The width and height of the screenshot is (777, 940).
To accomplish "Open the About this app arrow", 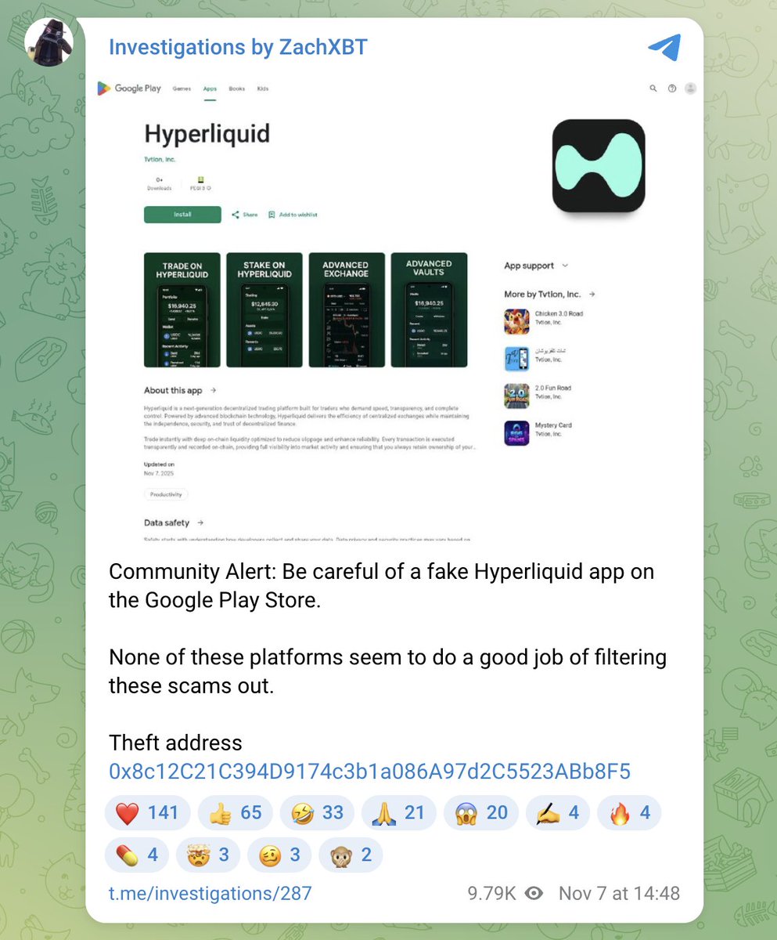I will (x=213, y=390).
